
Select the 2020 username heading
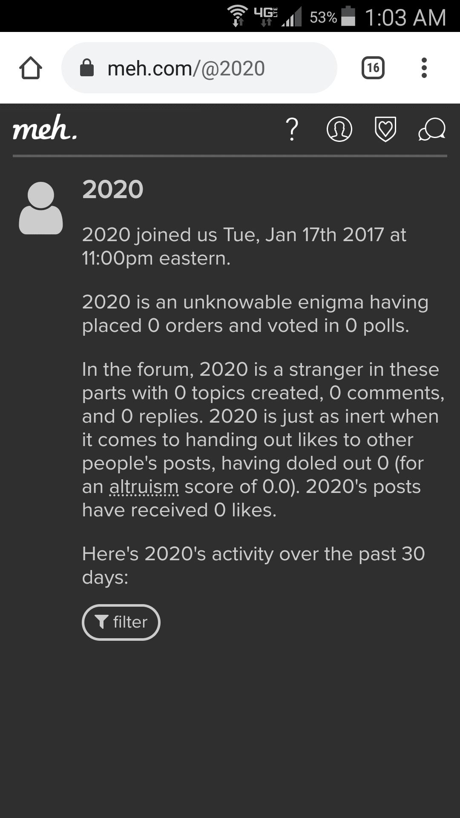click(113, 189)
